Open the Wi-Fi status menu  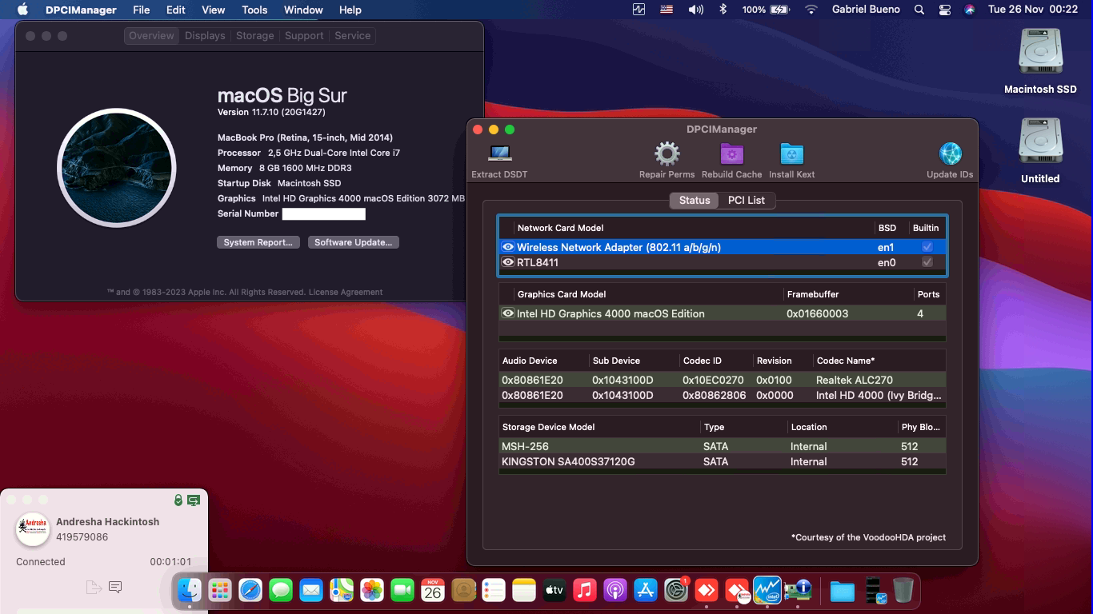pos(811,9)
